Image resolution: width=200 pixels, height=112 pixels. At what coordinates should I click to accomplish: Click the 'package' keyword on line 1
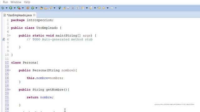coord(18,20)
